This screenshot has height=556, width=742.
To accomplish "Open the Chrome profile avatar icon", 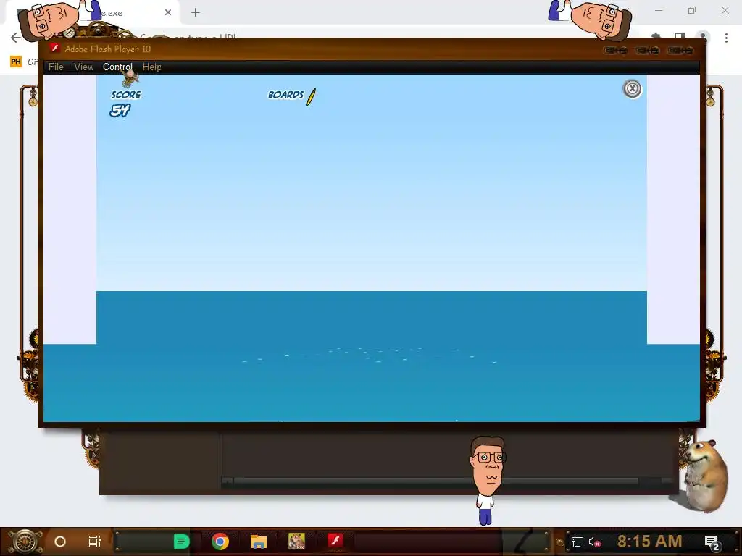I will [x=703, y=37].
